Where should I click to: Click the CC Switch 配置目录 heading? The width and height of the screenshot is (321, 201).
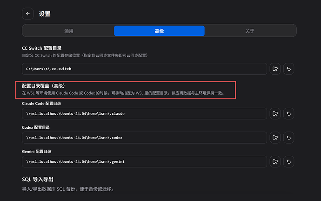(x=42, y=48)
